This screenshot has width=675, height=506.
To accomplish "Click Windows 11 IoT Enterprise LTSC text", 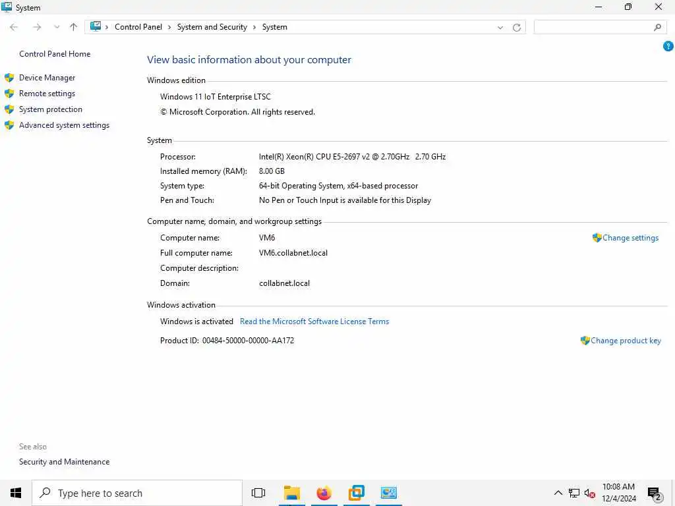I will 216,97.
